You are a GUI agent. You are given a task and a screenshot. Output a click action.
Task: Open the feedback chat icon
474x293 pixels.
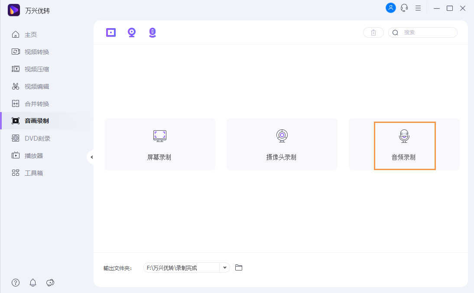pyautogui.click(x=50, y=283)
